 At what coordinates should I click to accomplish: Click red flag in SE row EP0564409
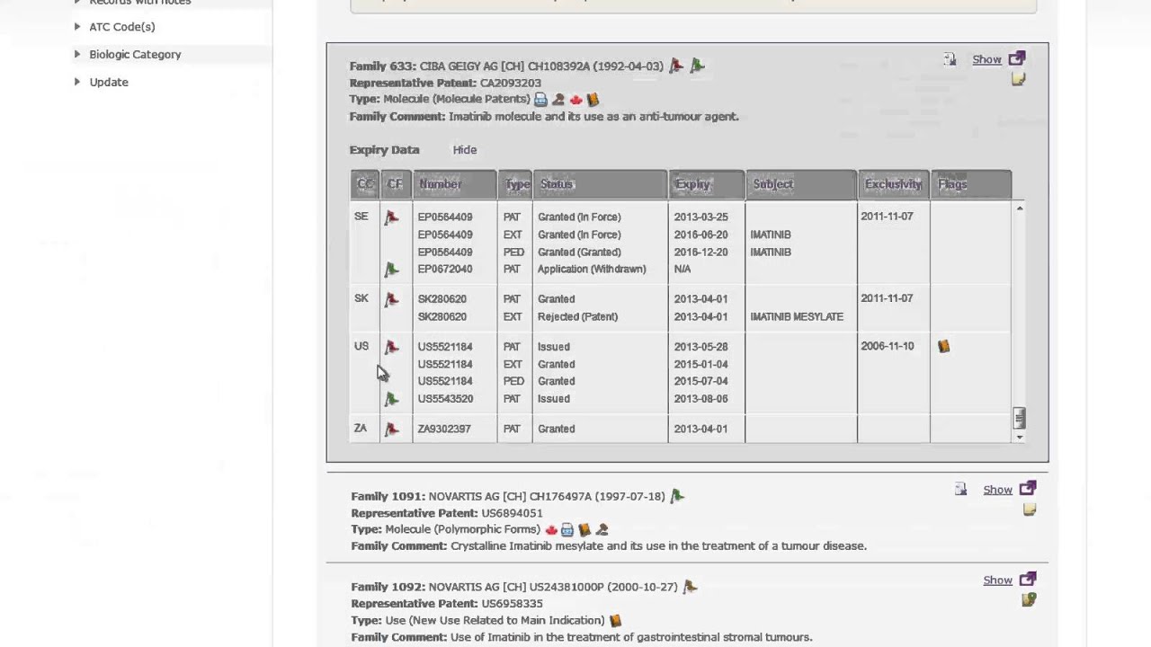point(391,217)
